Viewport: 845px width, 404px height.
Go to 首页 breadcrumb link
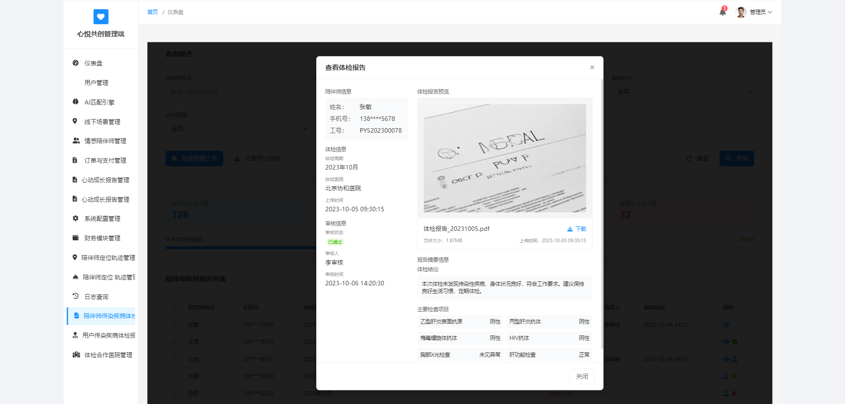coord(153,12)
